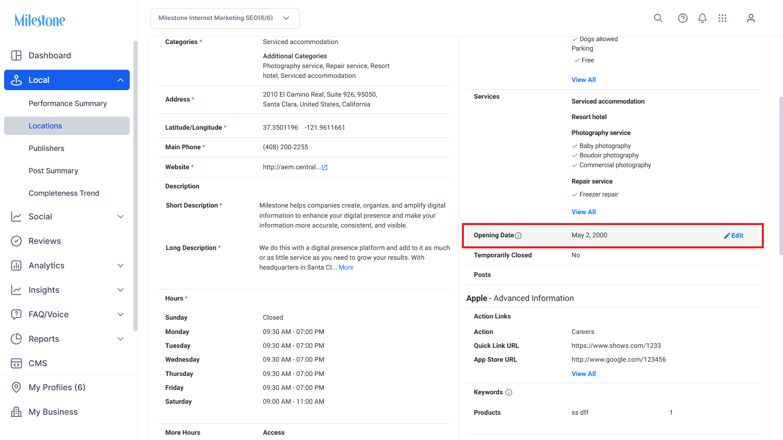
Task: Click the Analytics bar chart icon
Action: tap(16, 265)
